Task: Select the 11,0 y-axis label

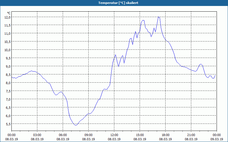Action: coord(8,34)
